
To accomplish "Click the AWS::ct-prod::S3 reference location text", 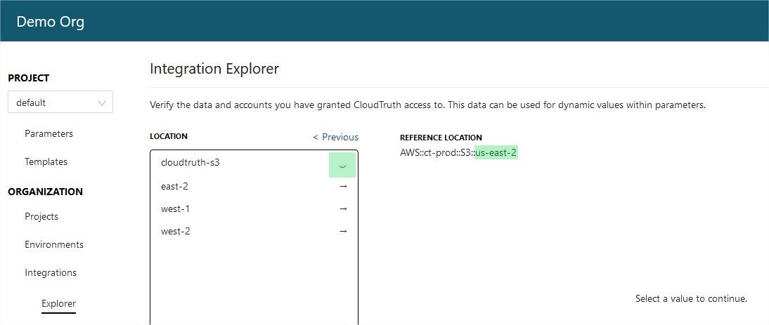I will click(x=437, y=153).
